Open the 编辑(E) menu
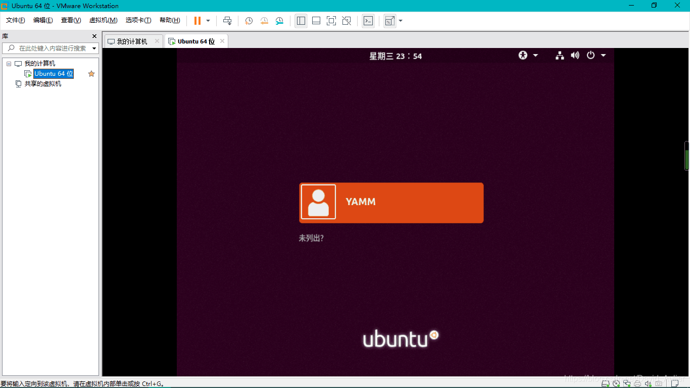The image size is (690, 388). (x=43, y=20)
